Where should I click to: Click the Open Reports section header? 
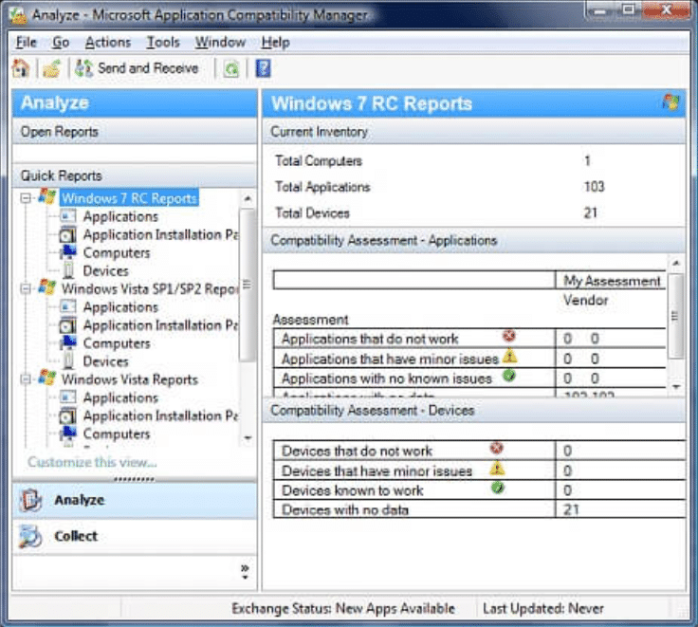pos(135,132)
